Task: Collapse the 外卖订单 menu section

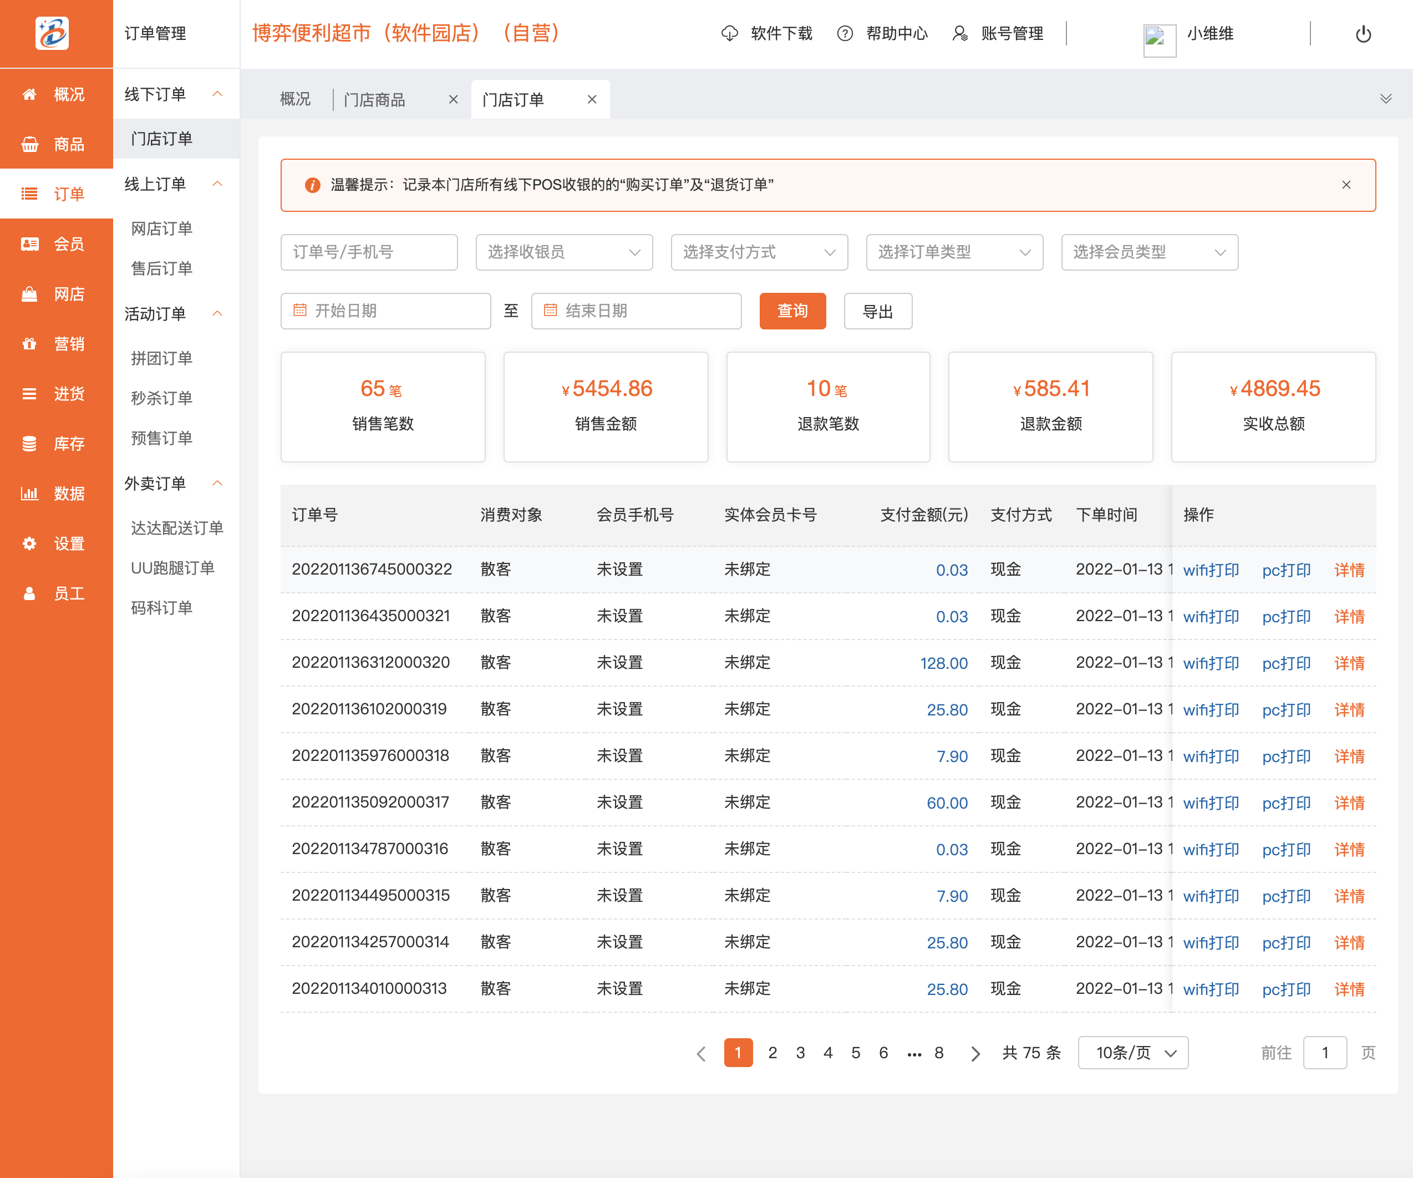Action: pos(217,483)
